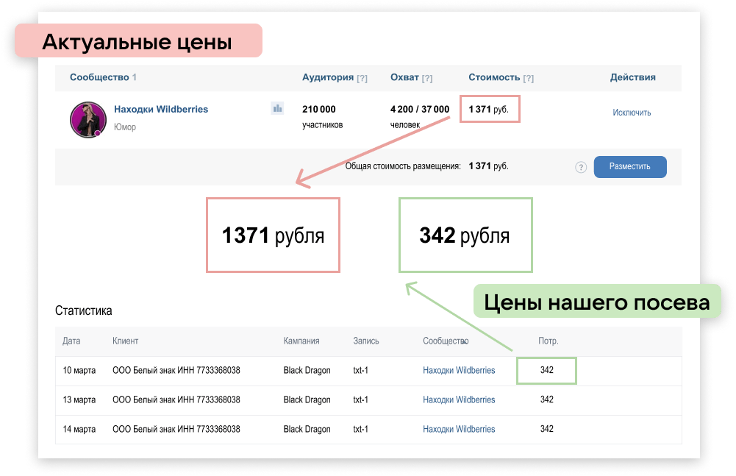Open the Аудитория [?] help hint
The width and height of the screenshot is (736, 476).
tap(362, 79)
